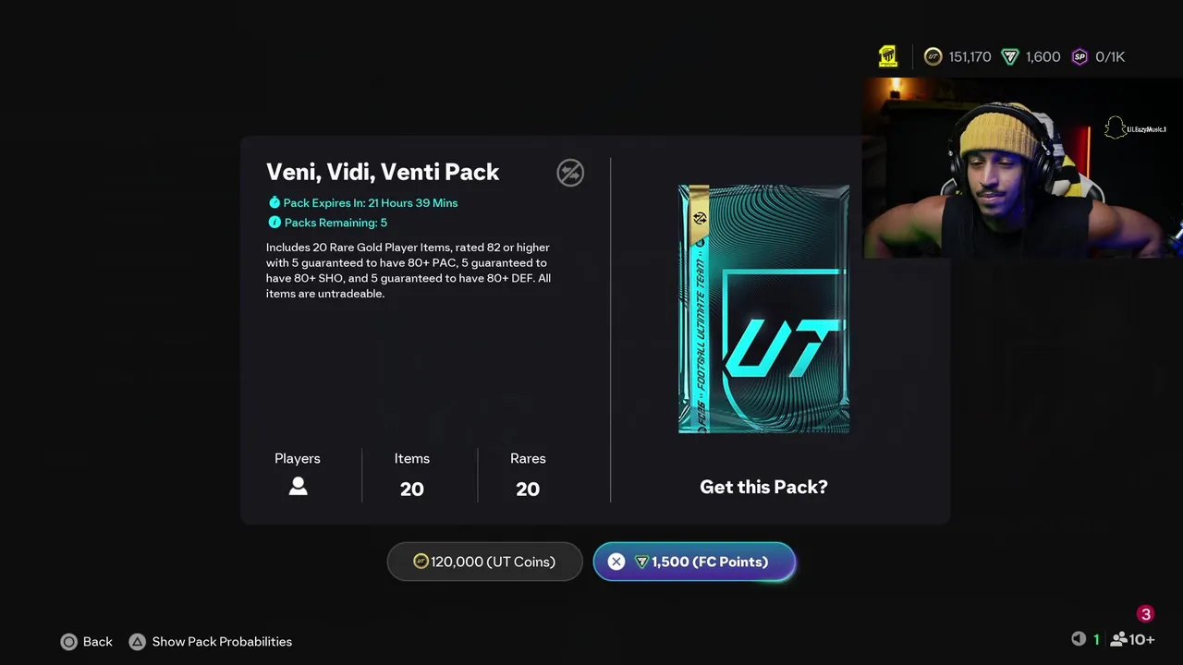Click the Veni, Vidi, Venti pack artwork
Screen dimensions: 1183x665
coord(763,308)
